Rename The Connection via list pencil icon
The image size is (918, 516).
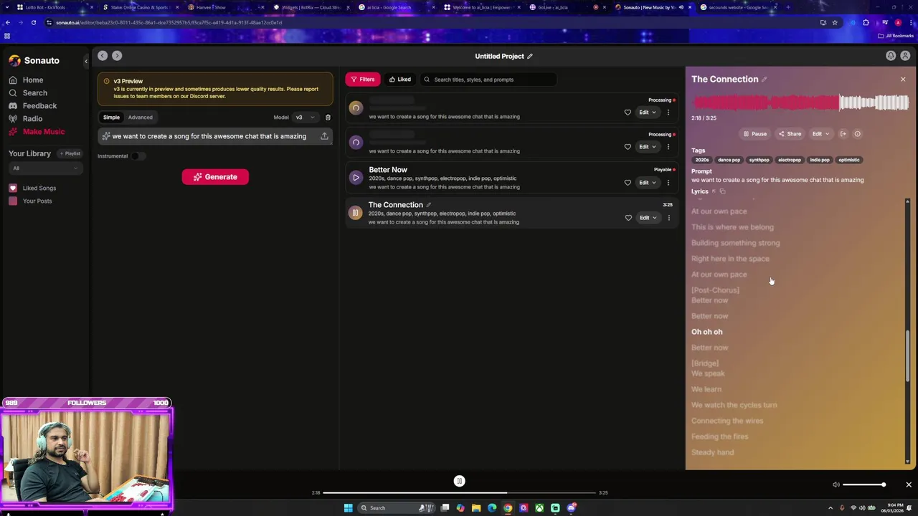(x=429, y=206)
